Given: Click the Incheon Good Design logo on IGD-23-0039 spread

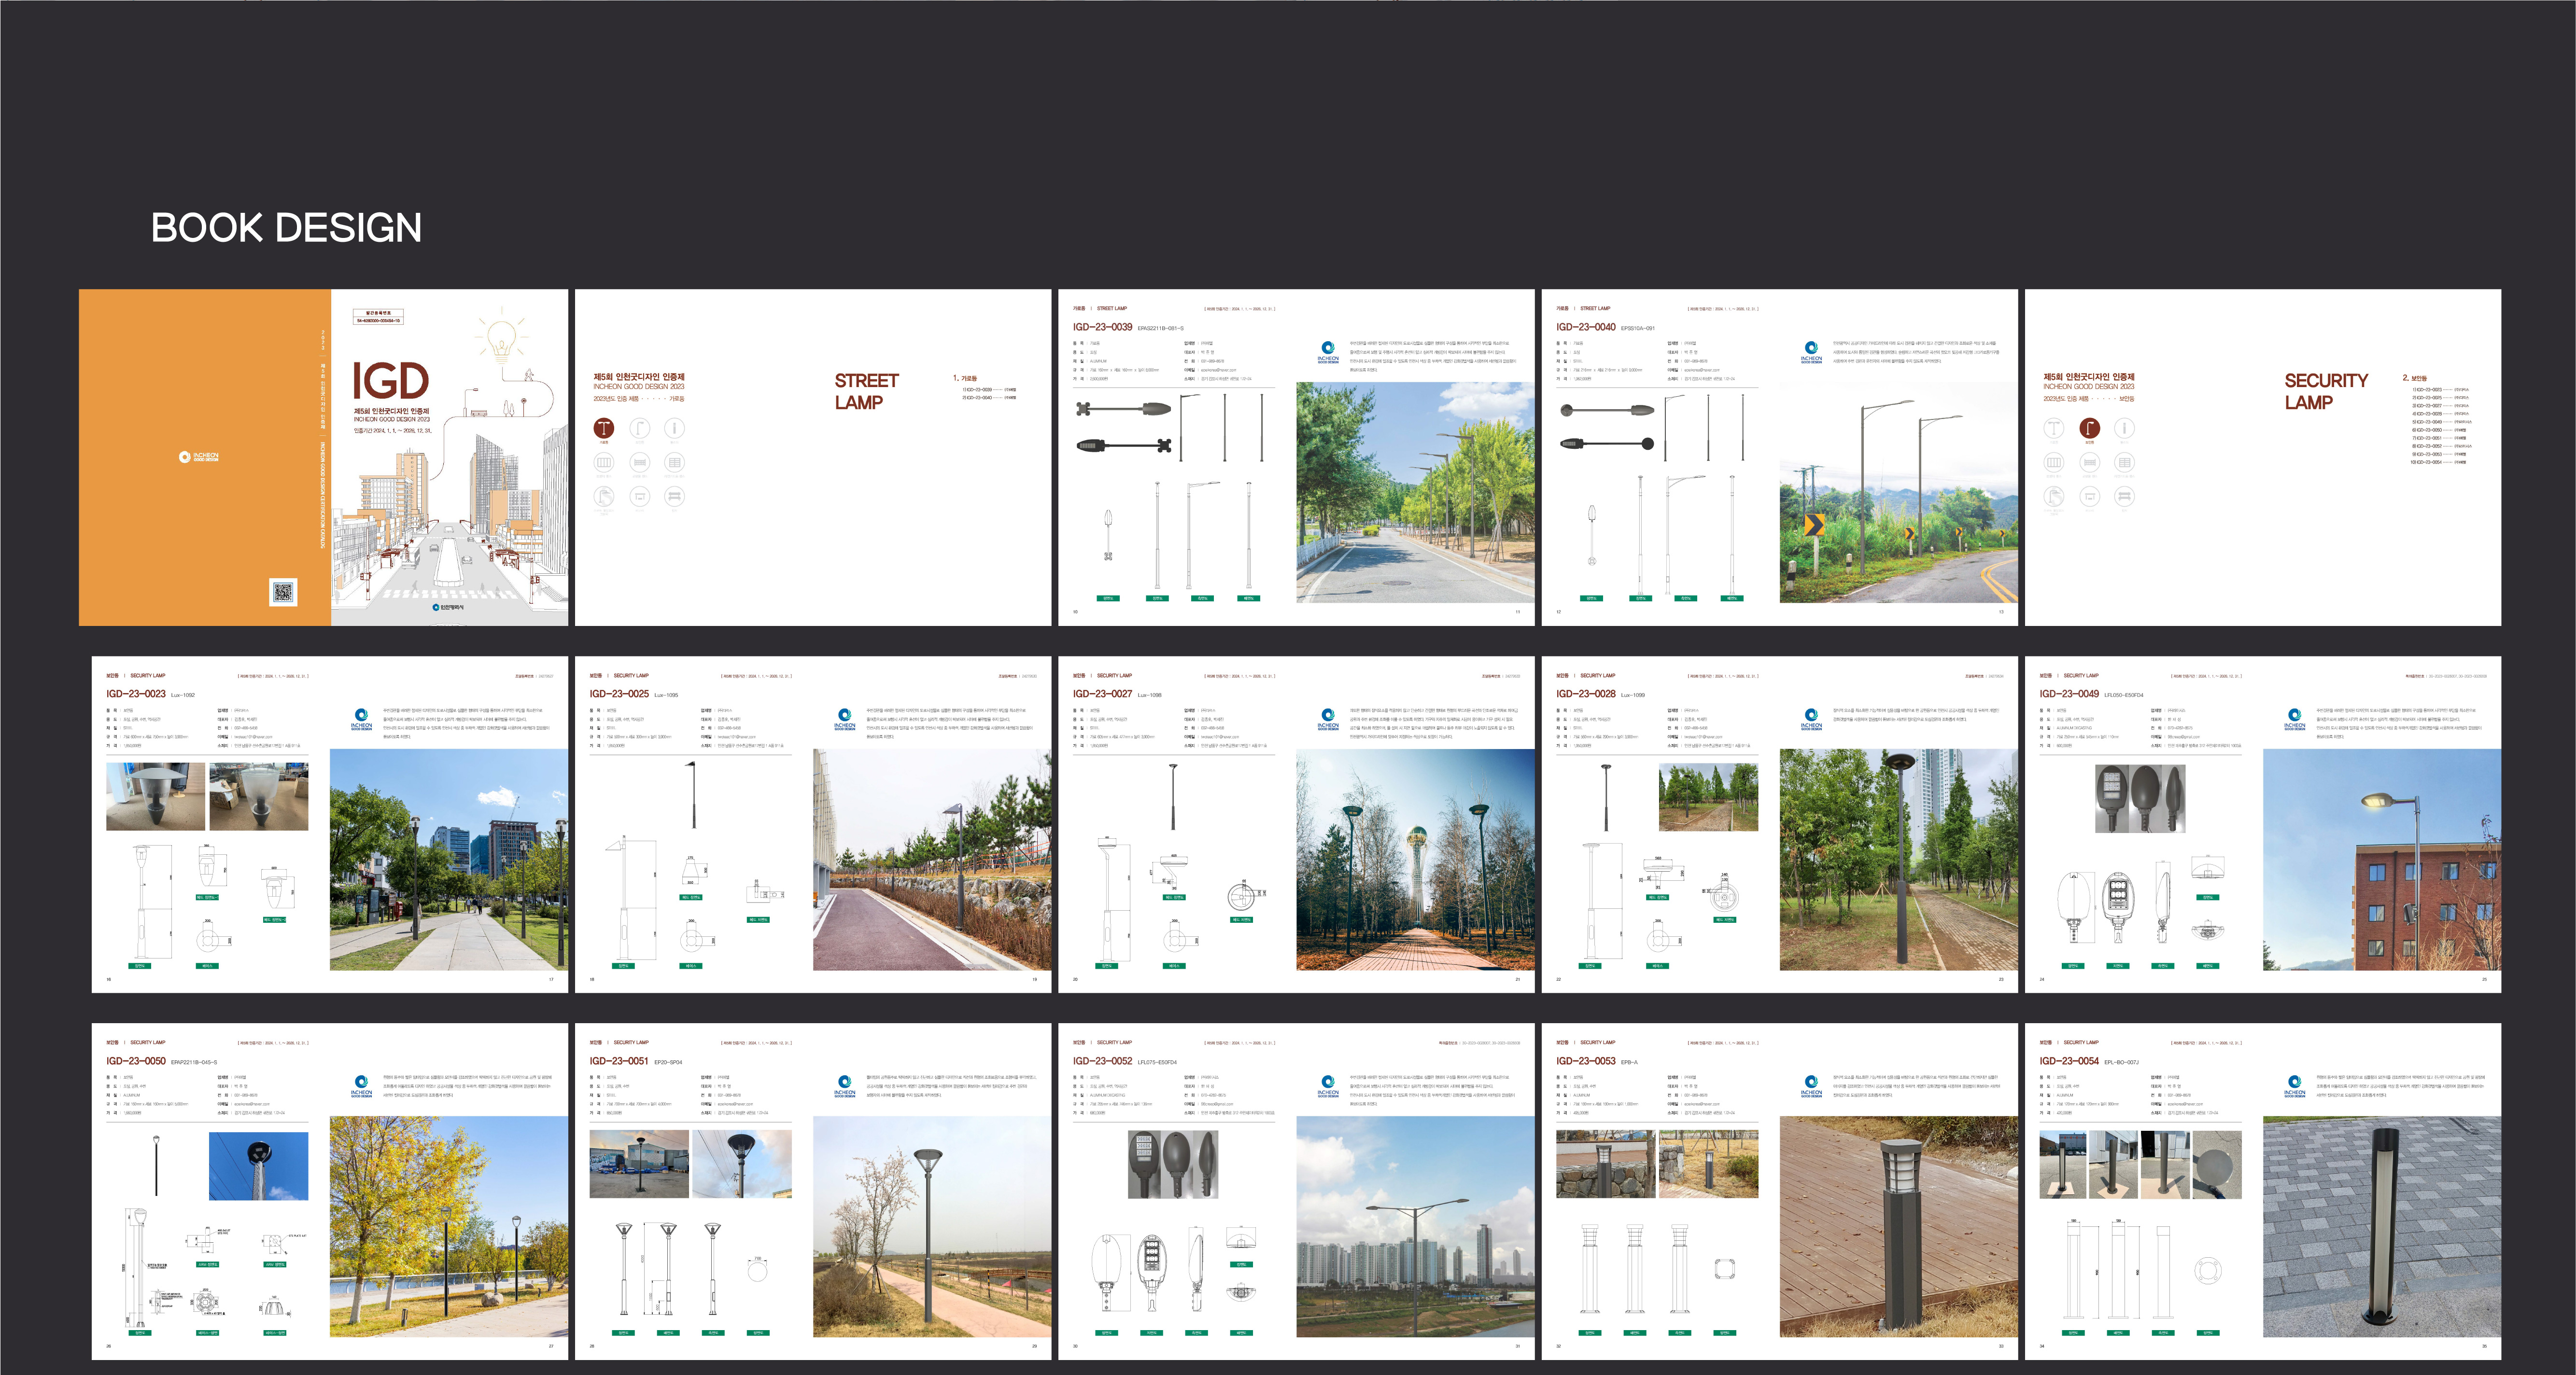Looking at the screenshot, I should point(1328,352).
